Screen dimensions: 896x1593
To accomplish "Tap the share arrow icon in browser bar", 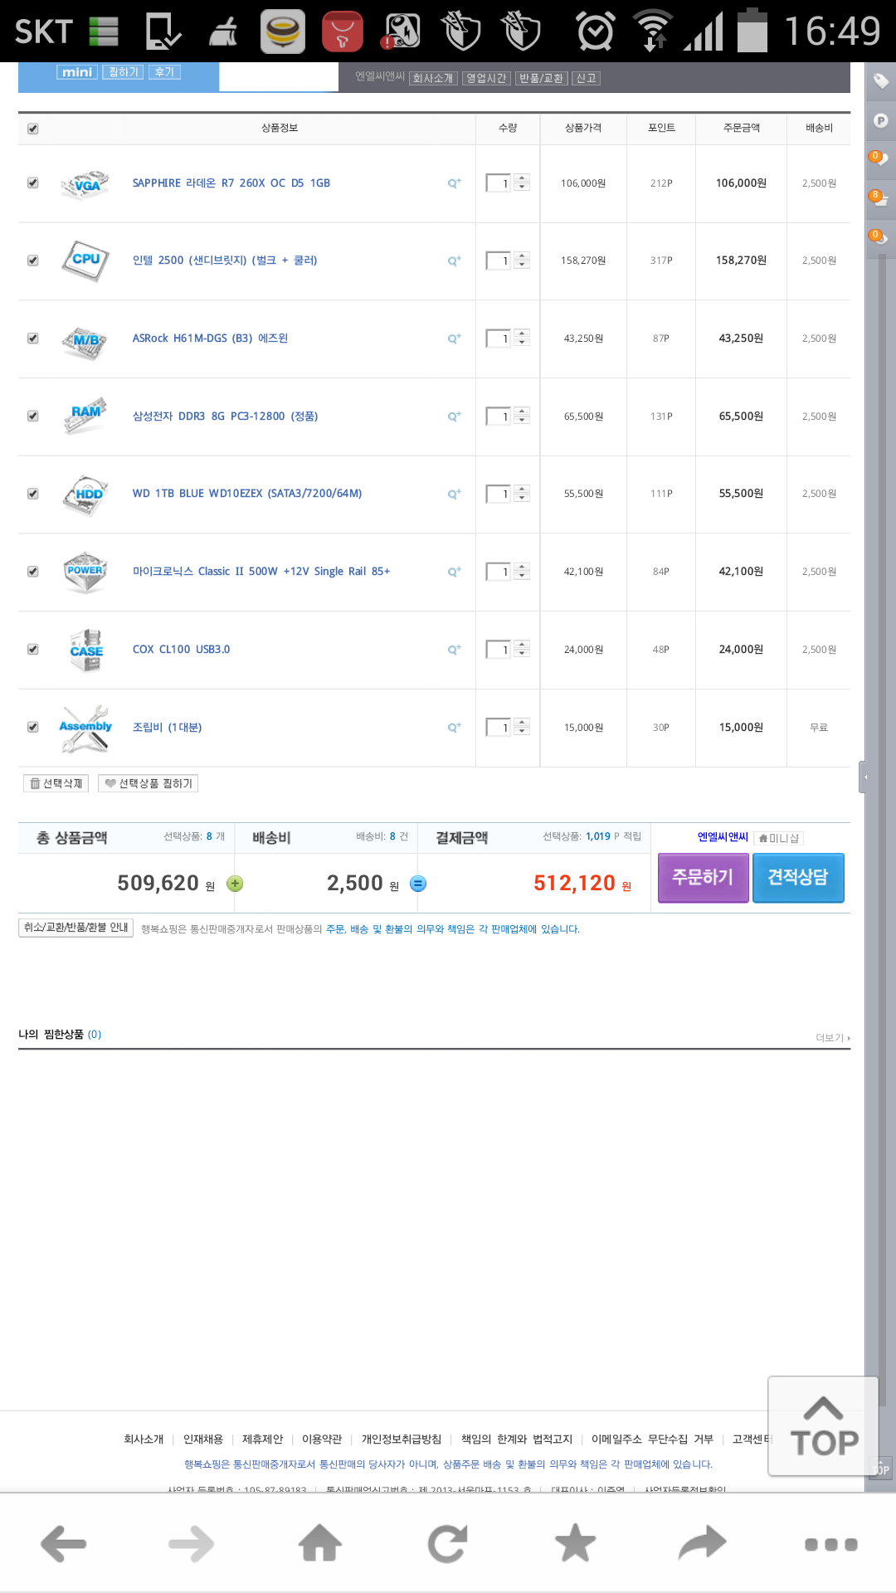I will tap(702, 1544).
